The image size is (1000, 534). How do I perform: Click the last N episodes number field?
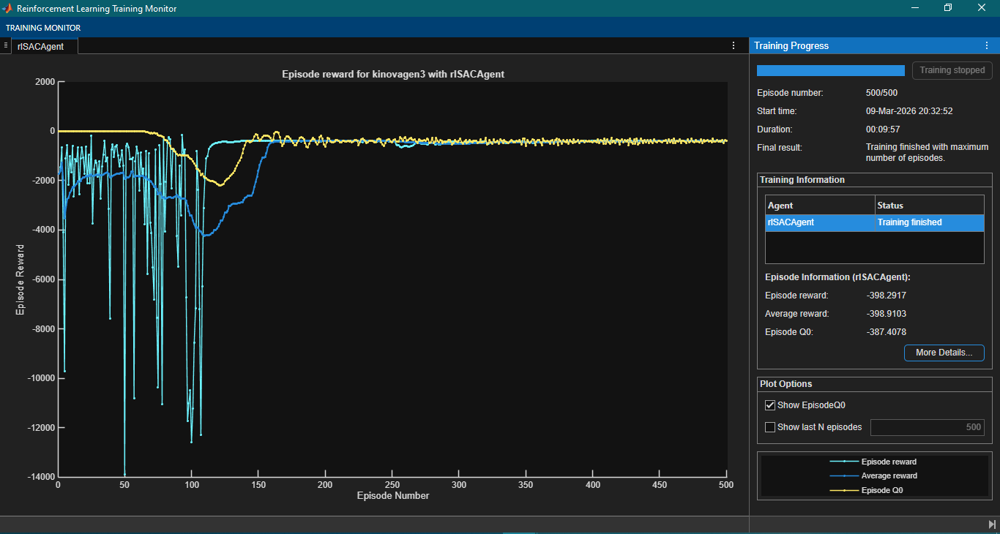click(x=927, y=427)
